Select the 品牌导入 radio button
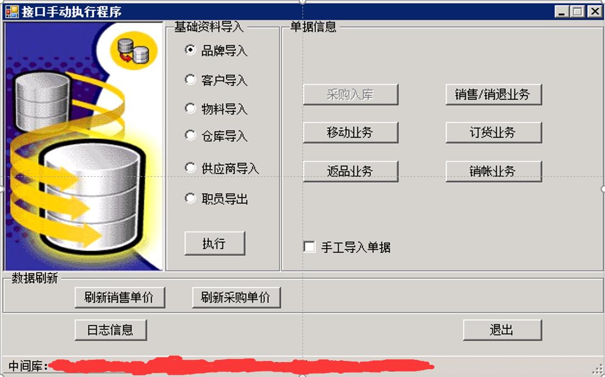605x377 pixels. click(190, 50)
